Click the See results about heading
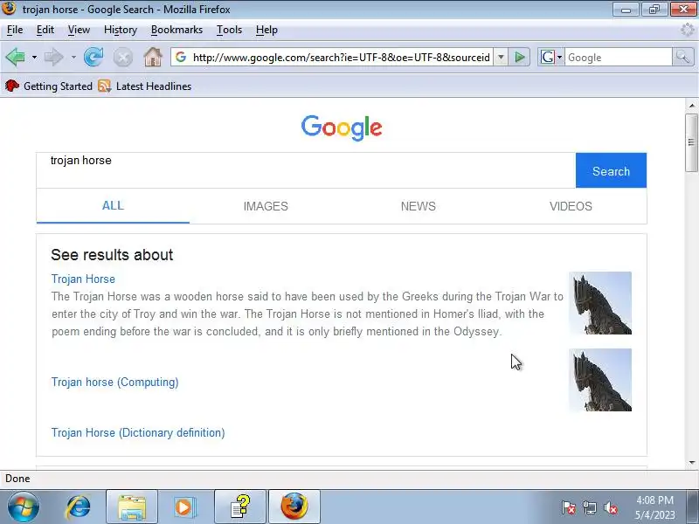The height and width of the screenshot is (524, 699). pyautogui.click(x=112, y=255)
